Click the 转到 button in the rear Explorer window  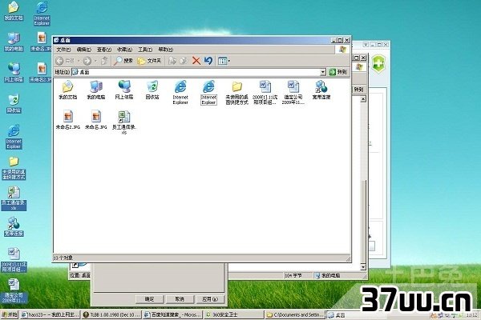tap(358, 90)
